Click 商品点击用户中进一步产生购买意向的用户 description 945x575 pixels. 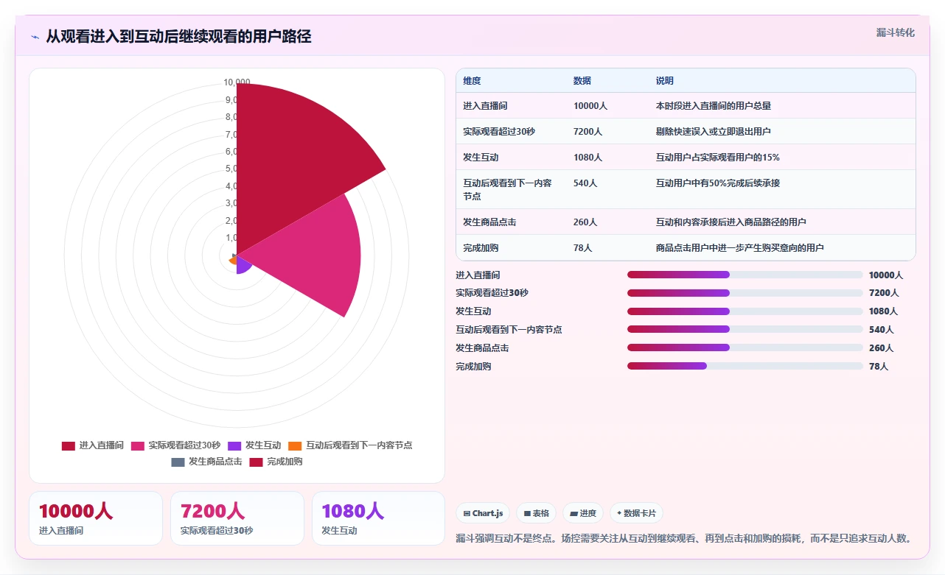740,248
